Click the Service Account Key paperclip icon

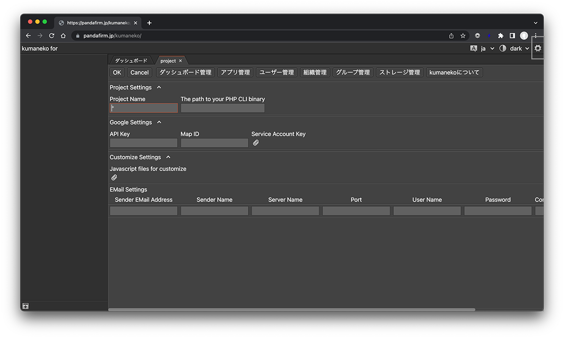point(256,143)
